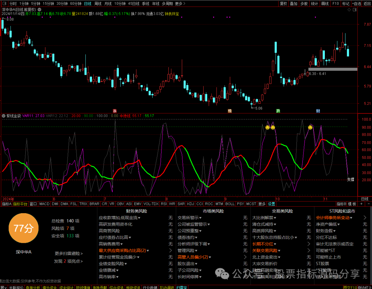
Task: Expand 会计师事务所变动 dropdown
Action: tap(351, 218)
